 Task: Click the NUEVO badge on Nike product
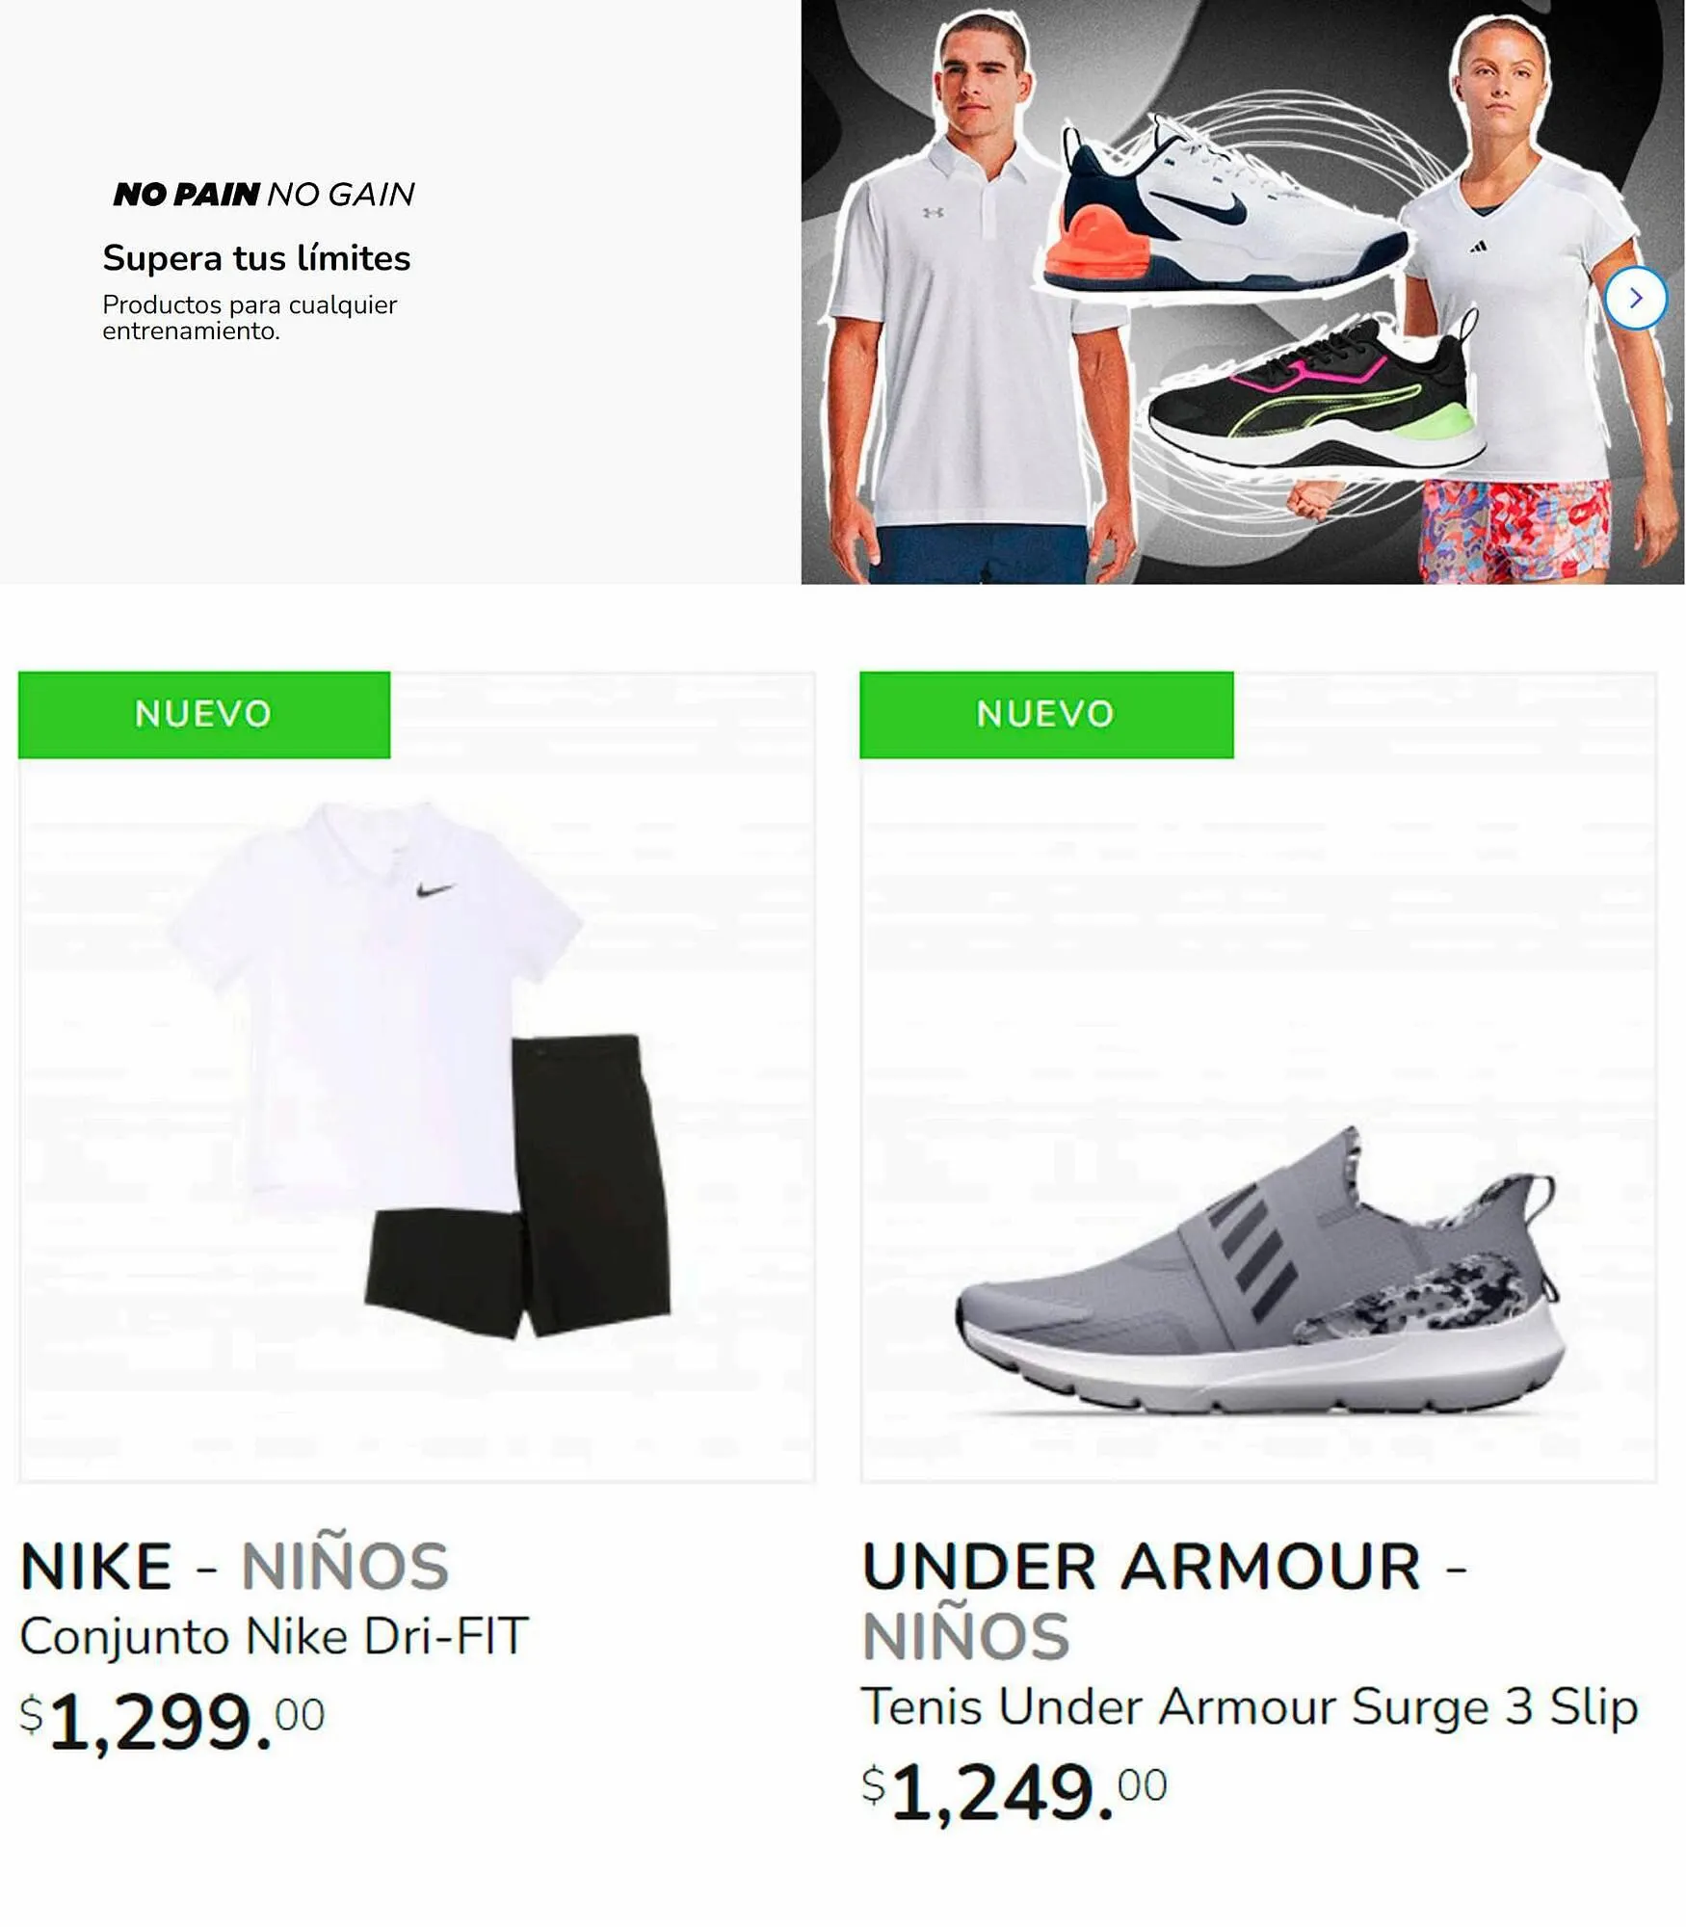point(204,714)
